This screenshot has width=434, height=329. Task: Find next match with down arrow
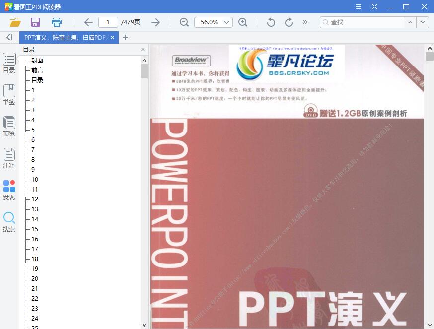click(x=423, y=22)
